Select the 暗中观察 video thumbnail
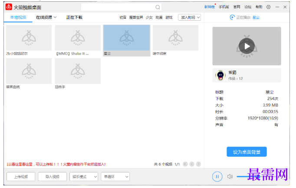This screenshot has height=188, width=296. pyautogui.click(x=176, y=38)
